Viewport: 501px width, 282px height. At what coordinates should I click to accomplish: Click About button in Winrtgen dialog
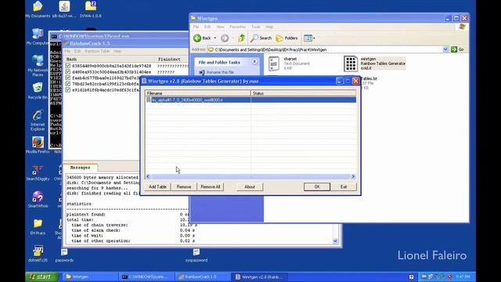250,186
